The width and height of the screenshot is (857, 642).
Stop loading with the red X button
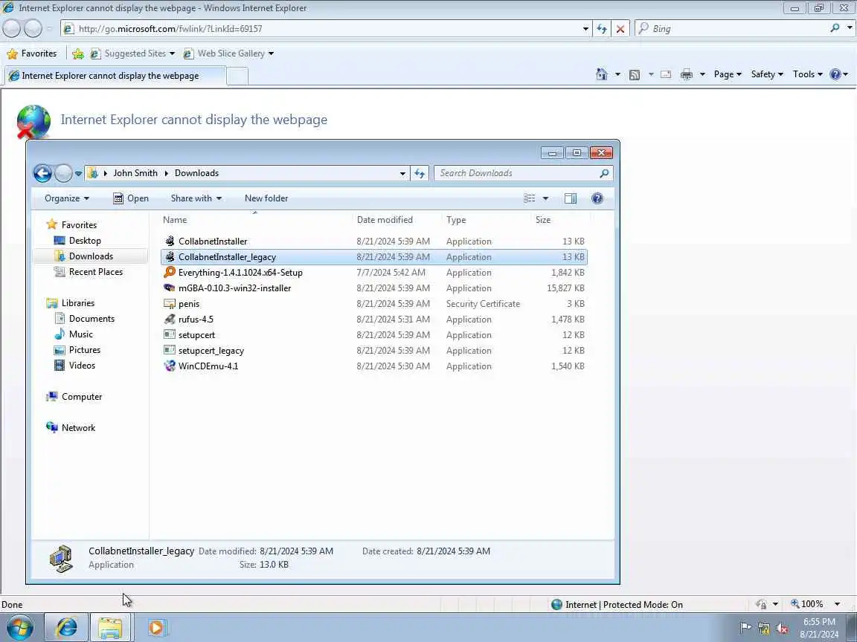pos(620,29)
